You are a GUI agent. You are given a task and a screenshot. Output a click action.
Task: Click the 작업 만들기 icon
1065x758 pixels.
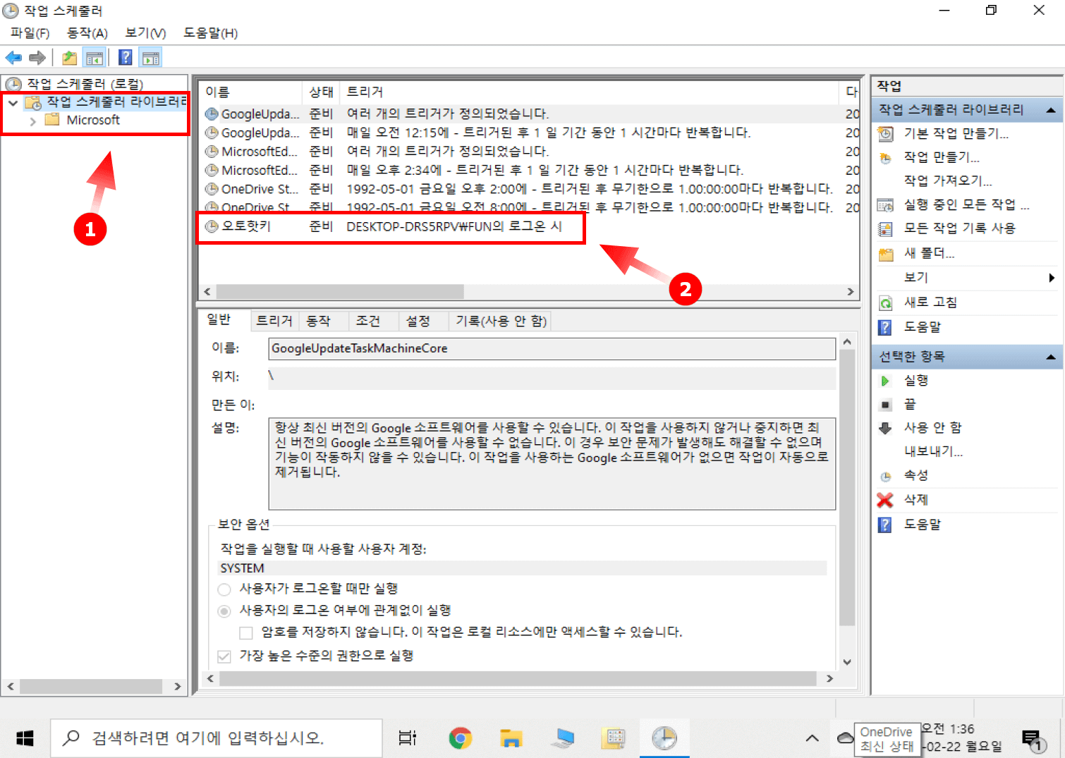point(885,157)
